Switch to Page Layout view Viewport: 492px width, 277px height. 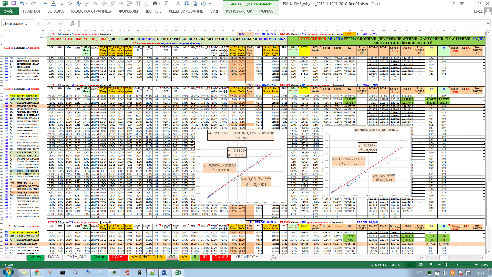click(421, 265)
